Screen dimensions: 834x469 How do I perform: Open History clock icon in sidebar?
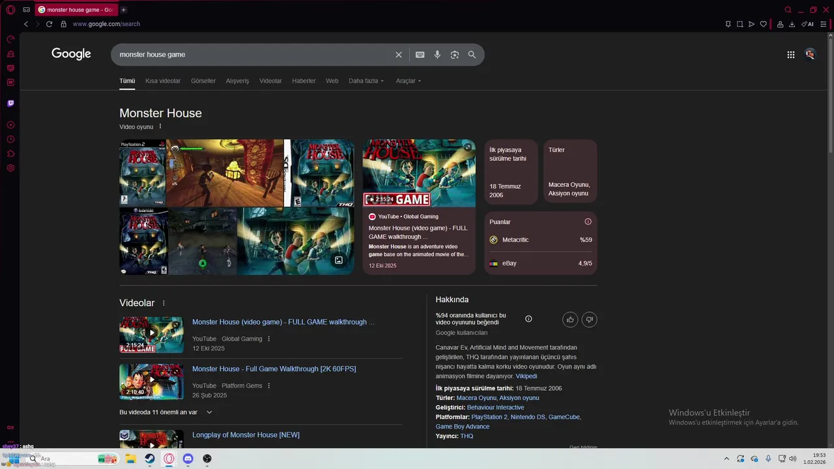(10, 139)
